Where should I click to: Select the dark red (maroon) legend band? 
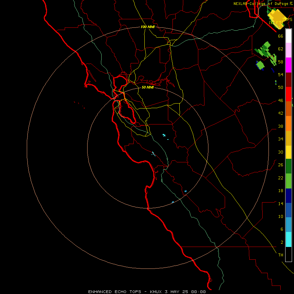coord(288,80)
